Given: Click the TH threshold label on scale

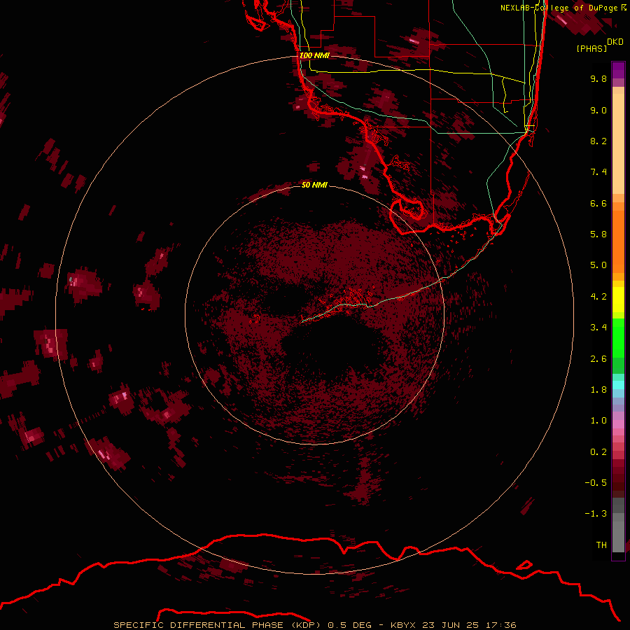Looking at the screenshot, I should (x=601, y=545).
